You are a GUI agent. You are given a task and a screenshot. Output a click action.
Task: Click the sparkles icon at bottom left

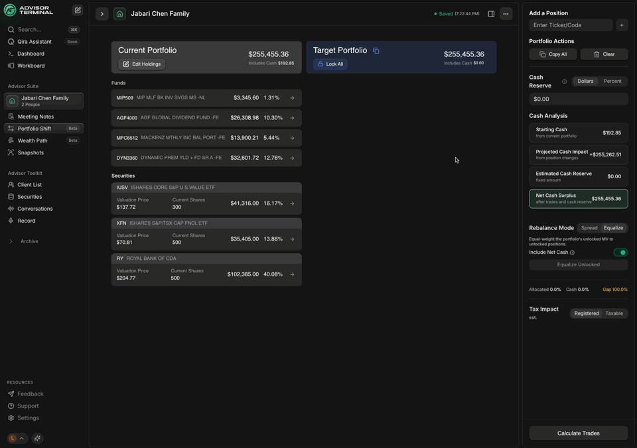(37, 438)
